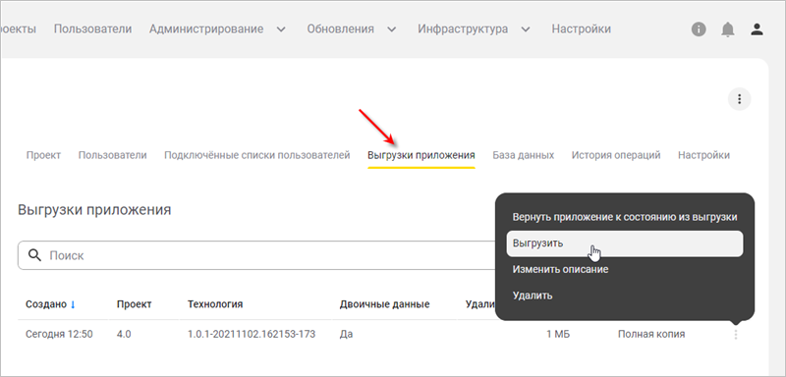786x377 pixels.
Task: Select the Полная копия cell
Action: (651, 334)
